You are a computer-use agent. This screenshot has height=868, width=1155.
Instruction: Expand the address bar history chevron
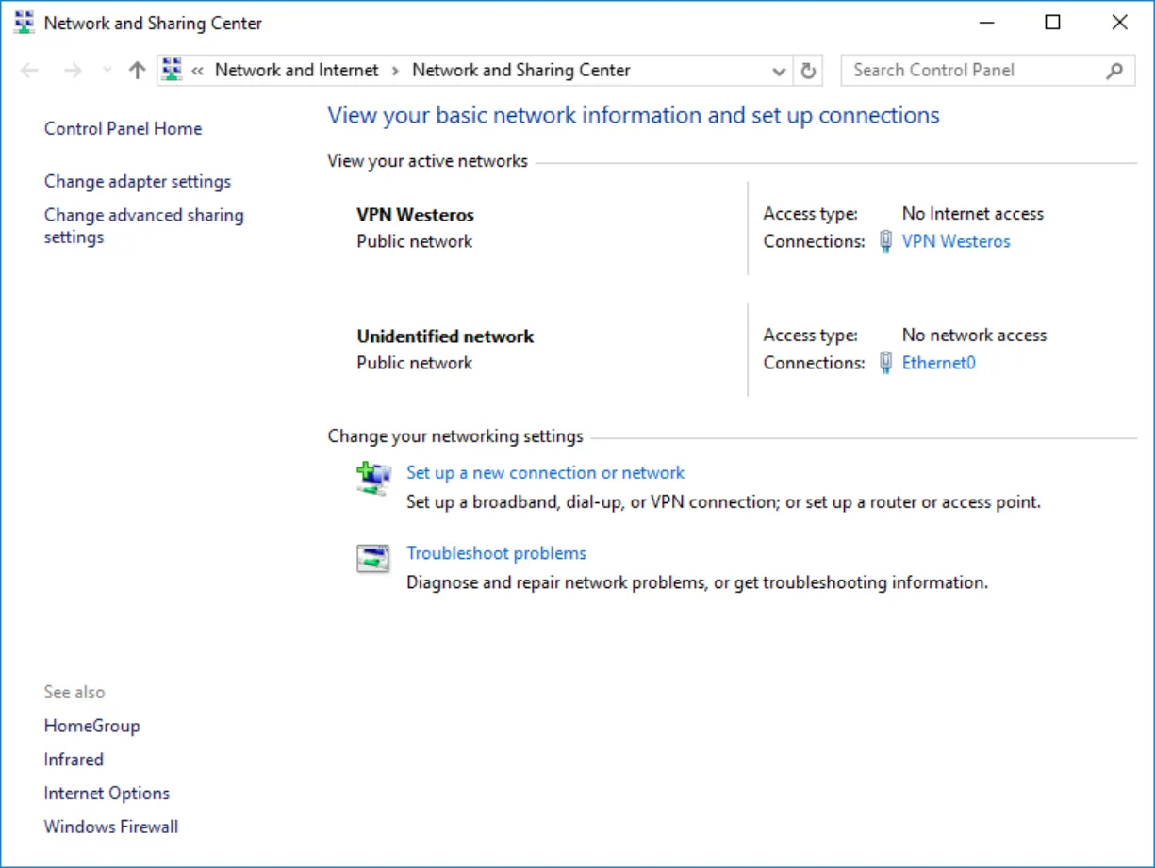779,71
